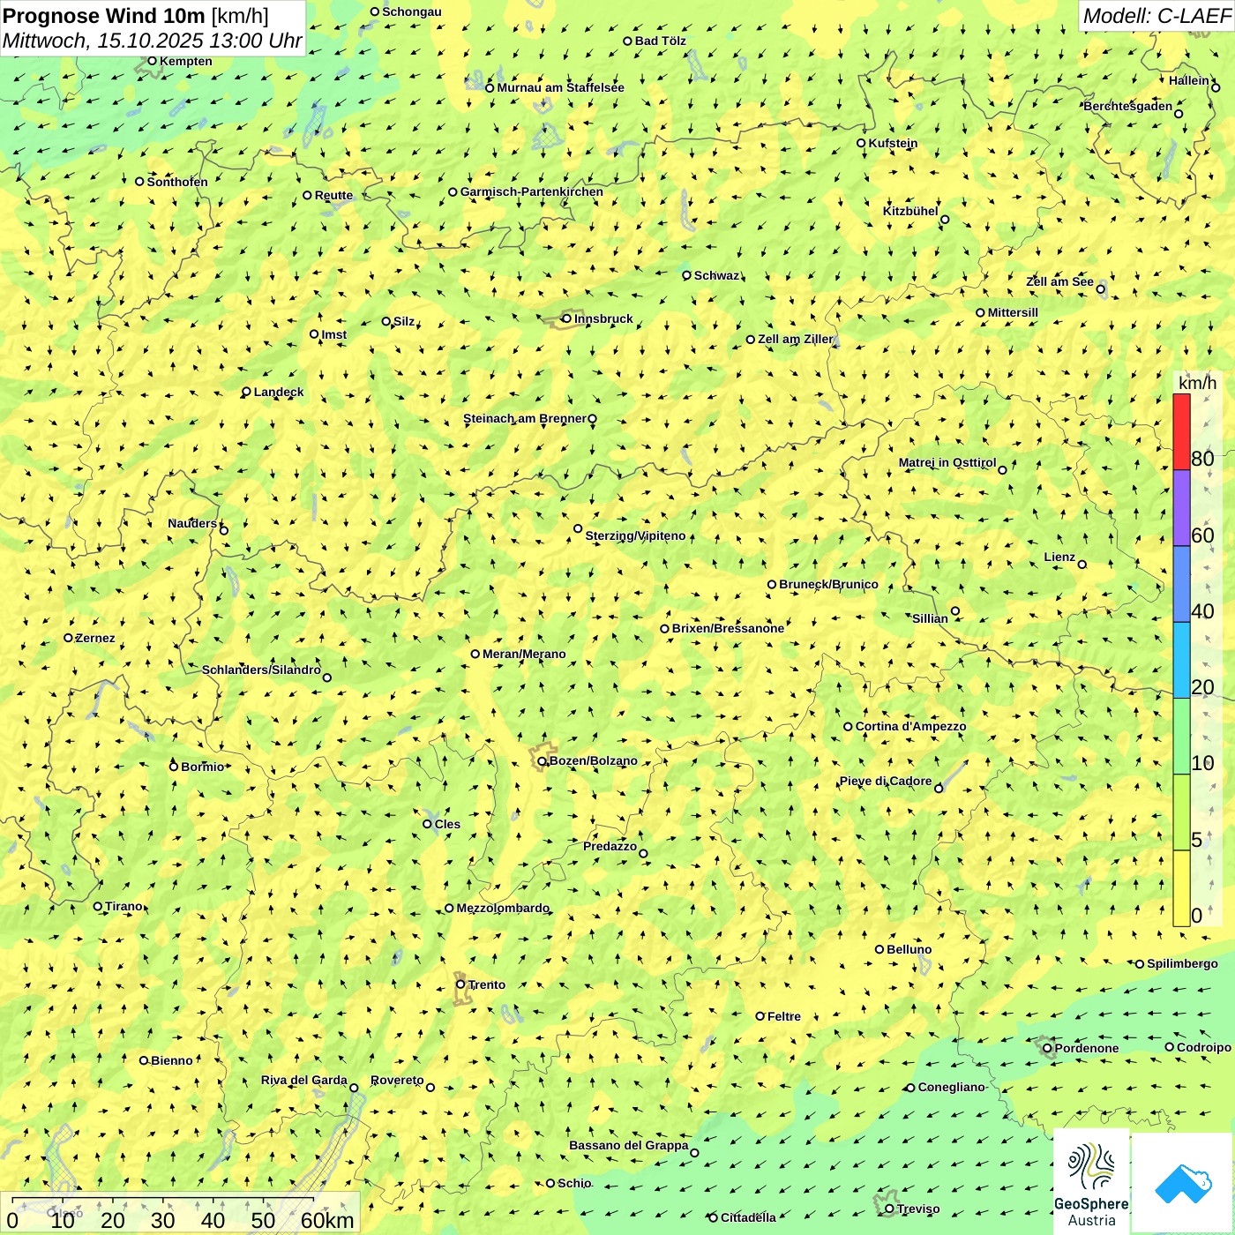Screen dimensions: 1235x1235
Task: Click the blue cloud logo icon
Action: (1182, 1183)
